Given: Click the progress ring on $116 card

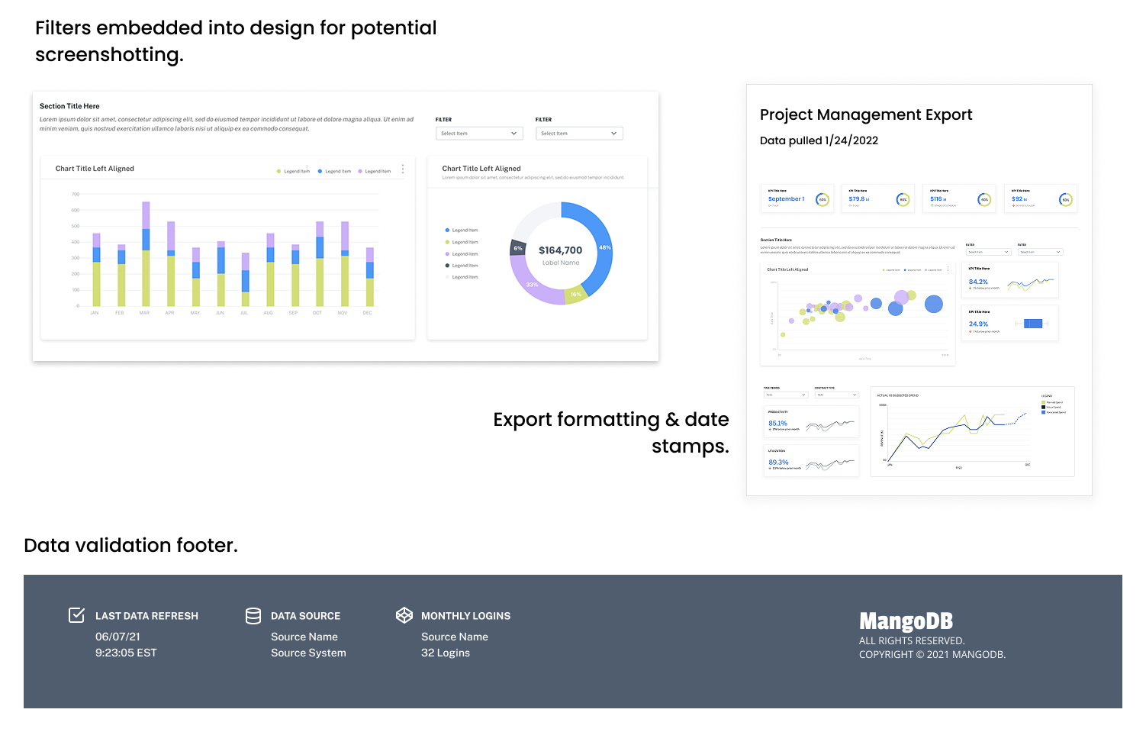Looking at the screenshot, I should point(984,199).
